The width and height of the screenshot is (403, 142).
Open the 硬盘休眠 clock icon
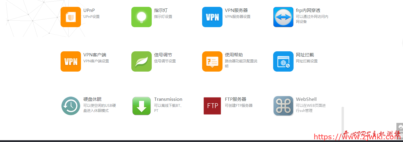pos(71,106)
